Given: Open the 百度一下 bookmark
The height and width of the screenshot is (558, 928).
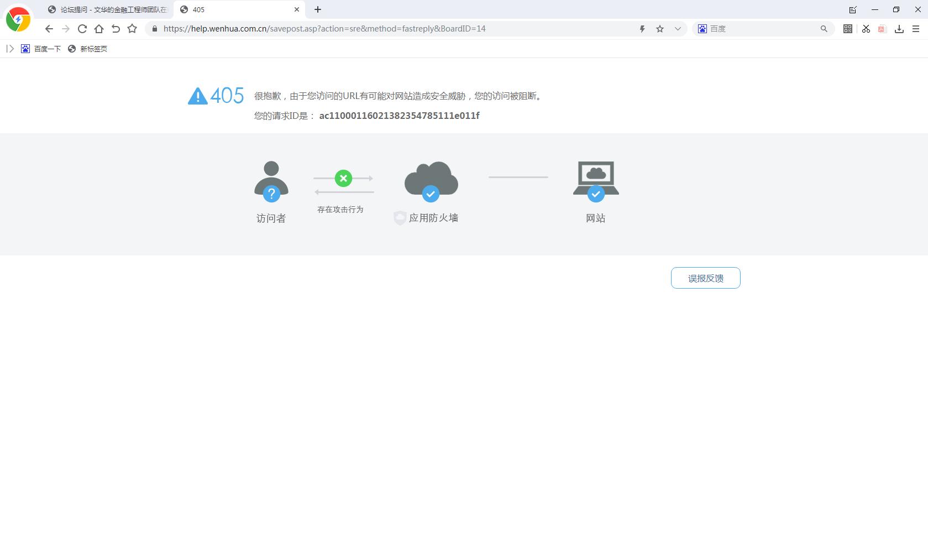Looking at the screenshot, I should tap(41, 49).
